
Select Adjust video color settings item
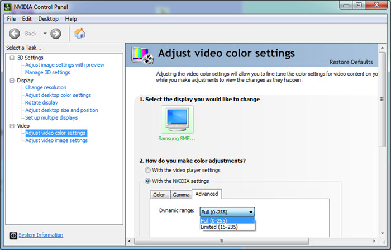[56, 133]
